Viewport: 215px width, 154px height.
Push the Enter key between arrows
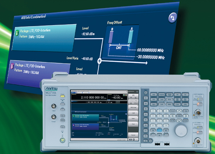179,116
